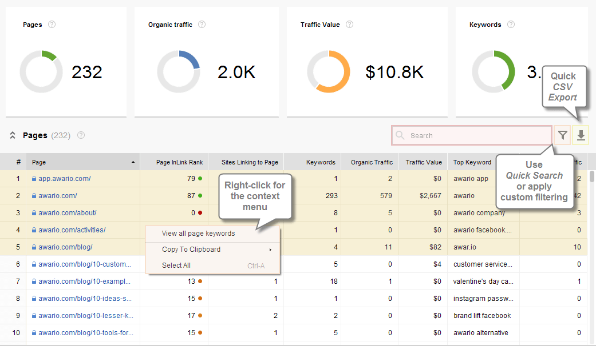
Task: Click the 'awario company' top keyword cell
Action: point(479,213)
